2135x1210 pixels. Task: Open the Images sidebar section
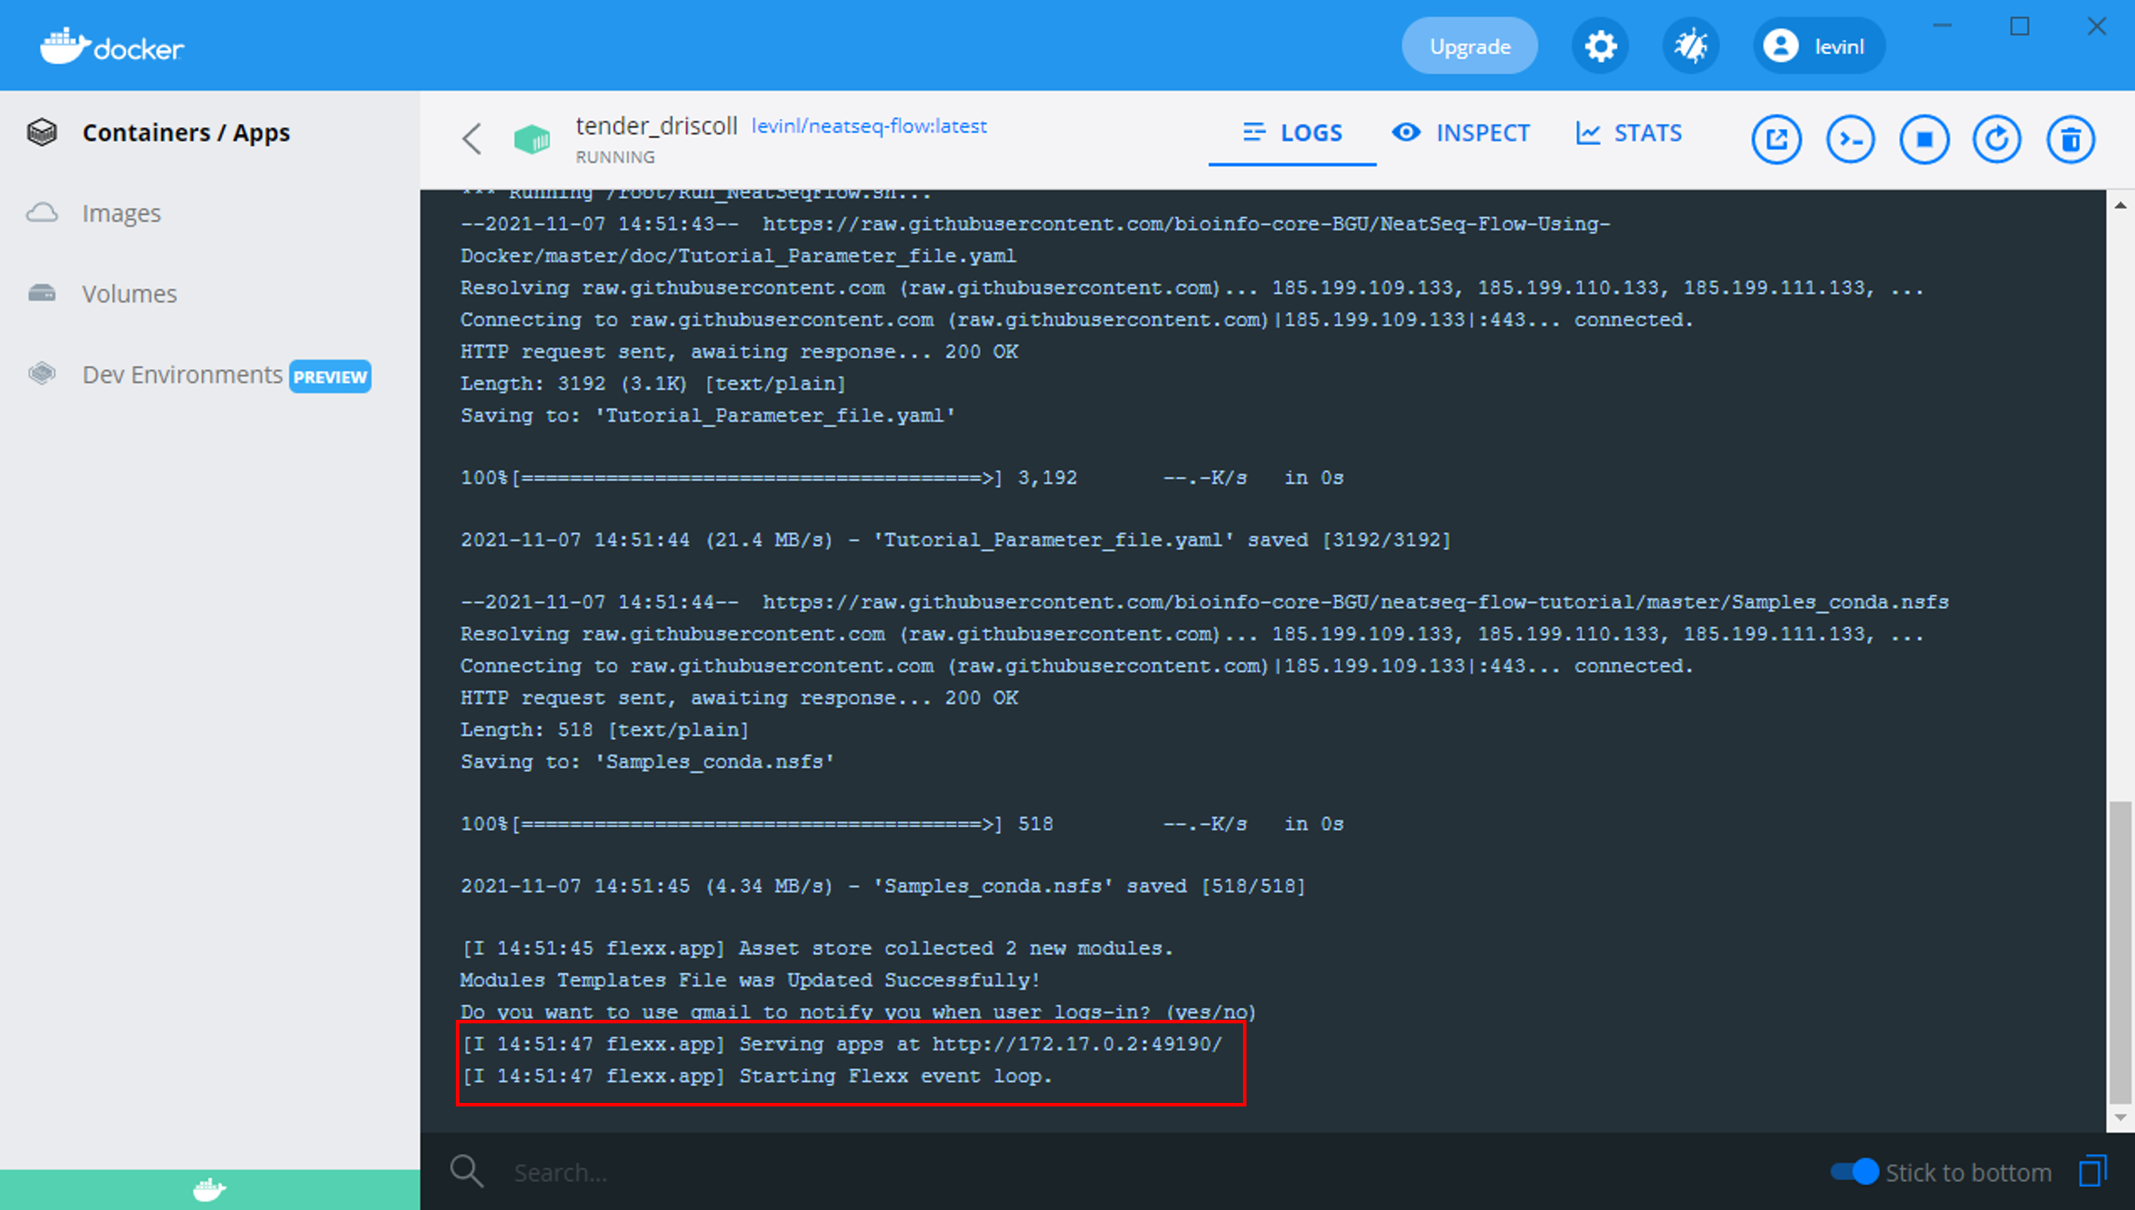pos(121,213)
